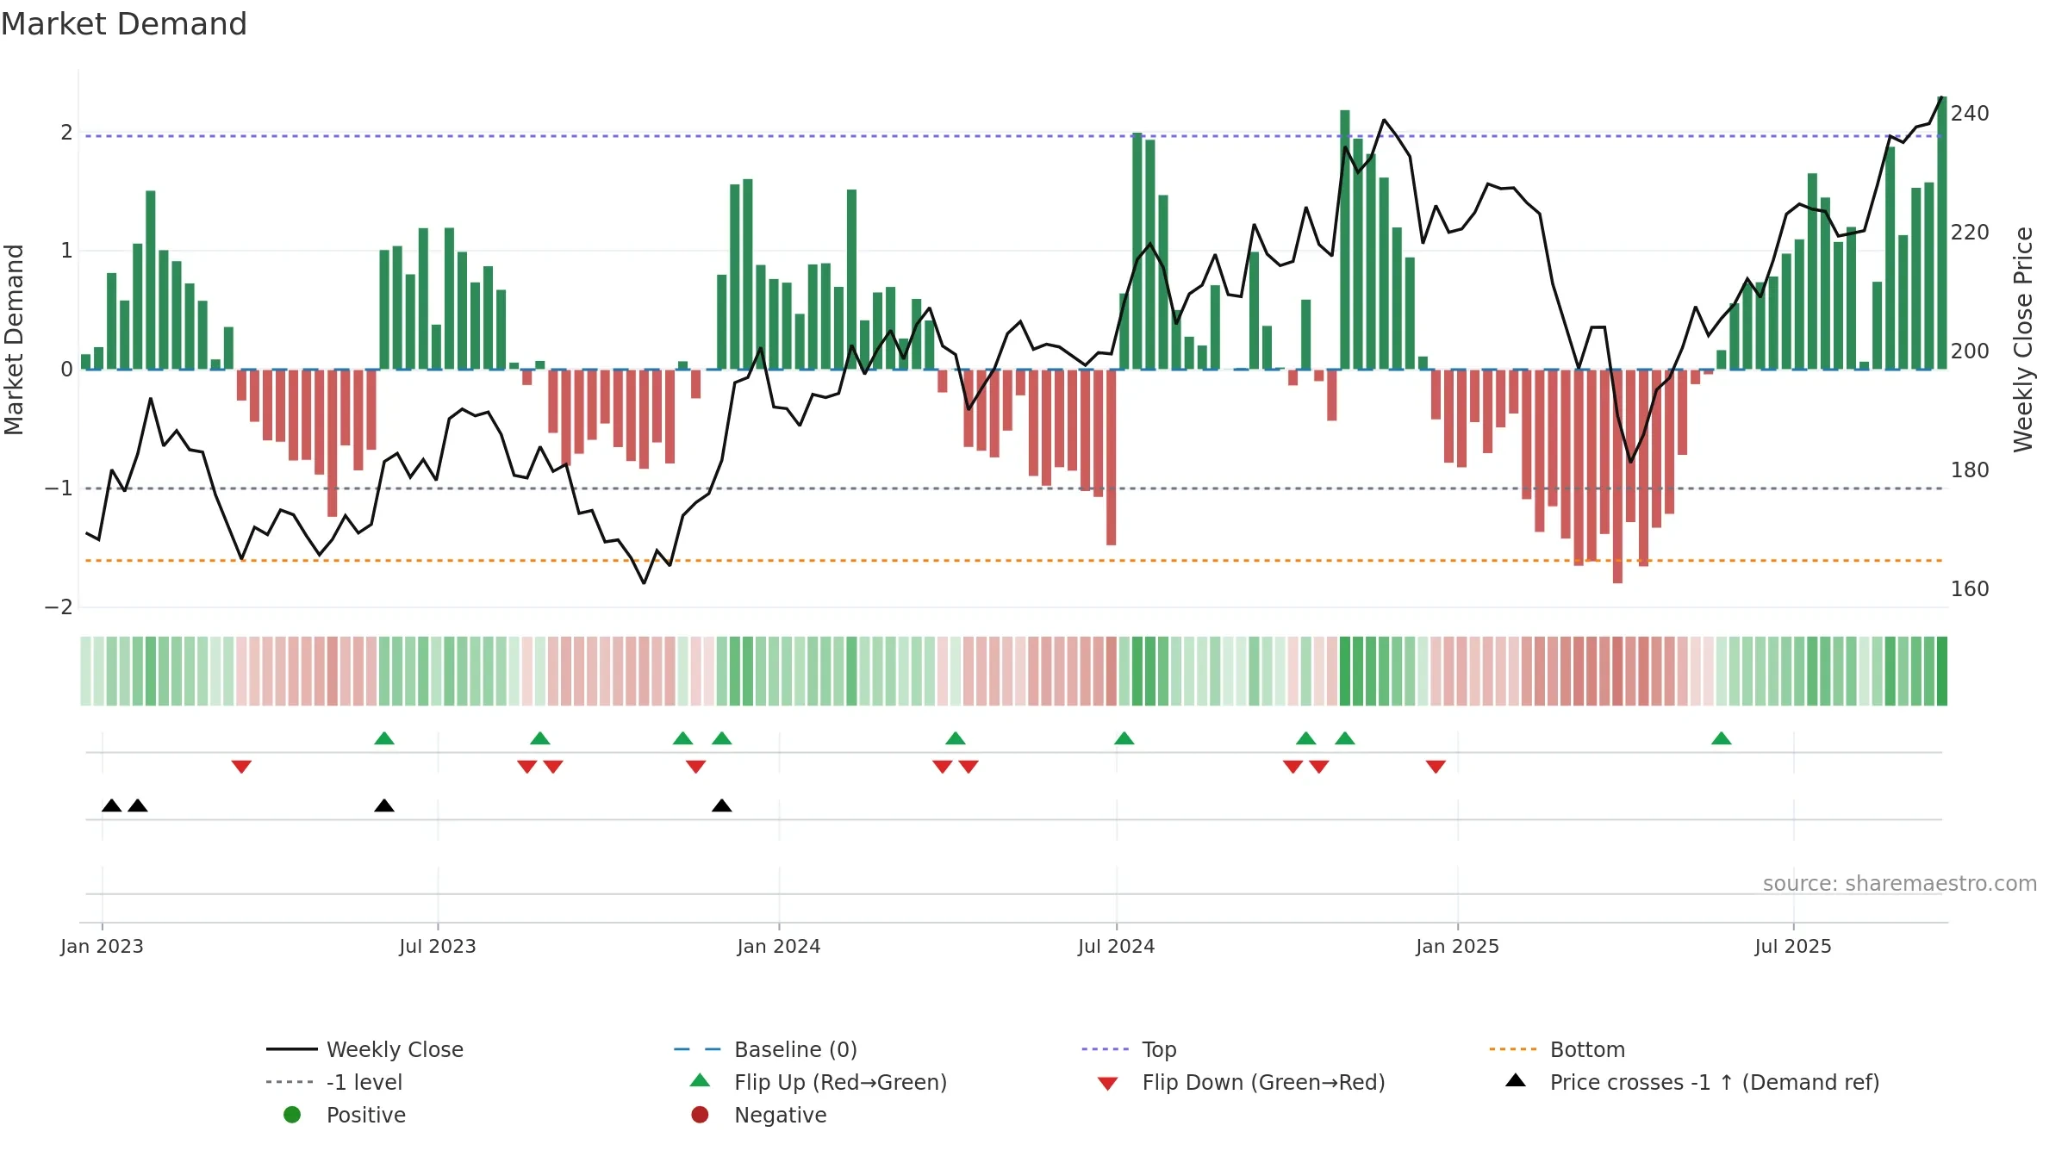Toggle the Bottom legend entry
Image resolution: width=2068 pixels, height=1163 pixels.
point(1557,1049)
